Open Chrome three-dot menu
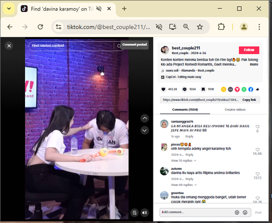The width and height of the screenshot is (272, 223). pyautogui.click(x=259, y=27)
